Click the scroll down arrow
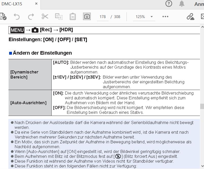The width and height of the screenshot is (204, 169). (x=202, y=166)
